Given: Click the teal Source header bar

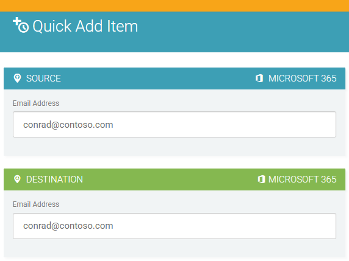Looking at the screenshot, I should pos(174,78).
